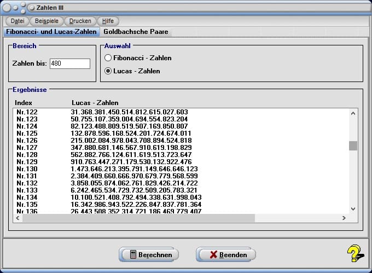The image size is (372, 273).
Task: Select the Fibonacci - Zahlen radio button
Action: click(108, 58)
